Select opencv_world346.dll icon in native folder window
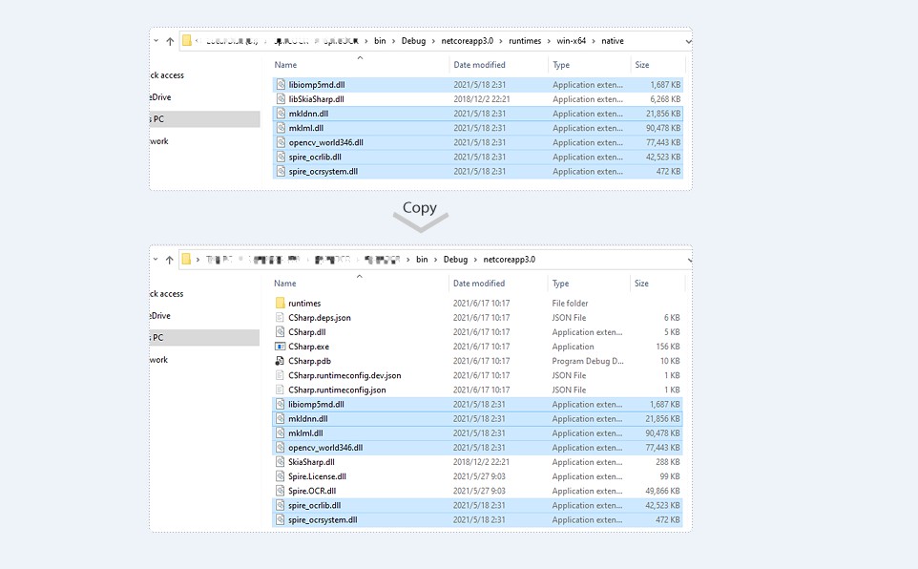Viewport: 918px width, 569px height. click(x=281, y=142)
